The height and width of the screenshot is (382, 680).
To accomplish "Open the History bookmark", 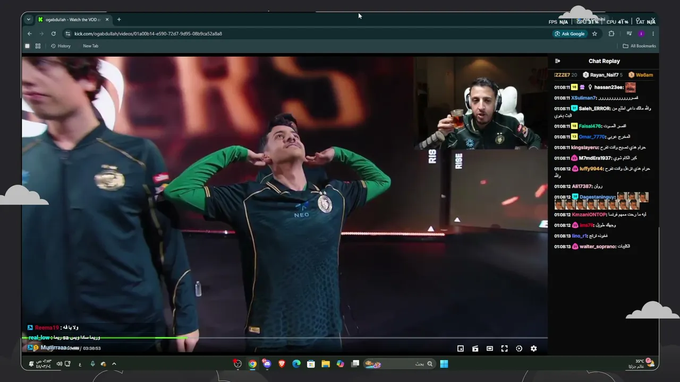I will click(x=61, y=46).
